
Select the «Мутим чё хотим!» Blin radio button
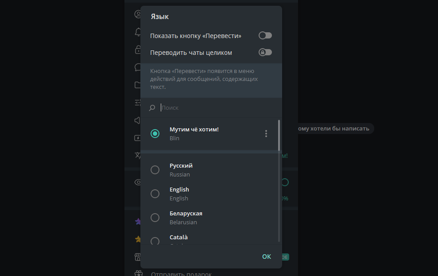[x=155, y=134]
